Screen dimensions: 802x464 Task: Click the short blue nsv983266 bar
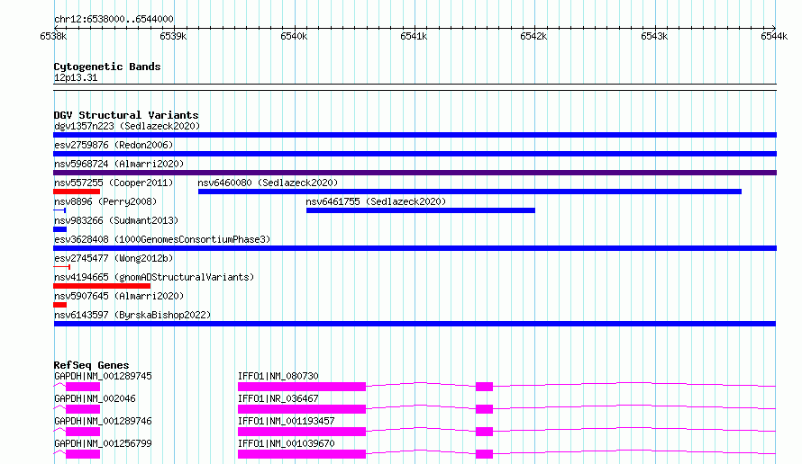point(59,229)
